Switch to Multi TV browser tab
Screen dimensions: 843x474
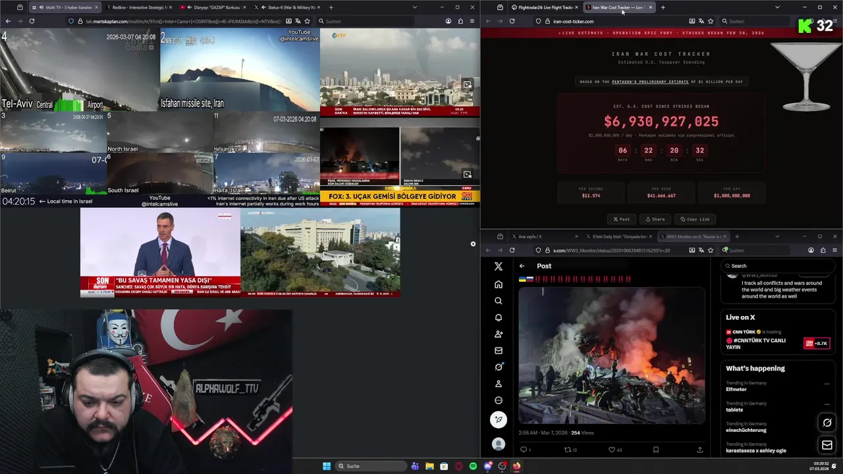[x=65, y=7]
